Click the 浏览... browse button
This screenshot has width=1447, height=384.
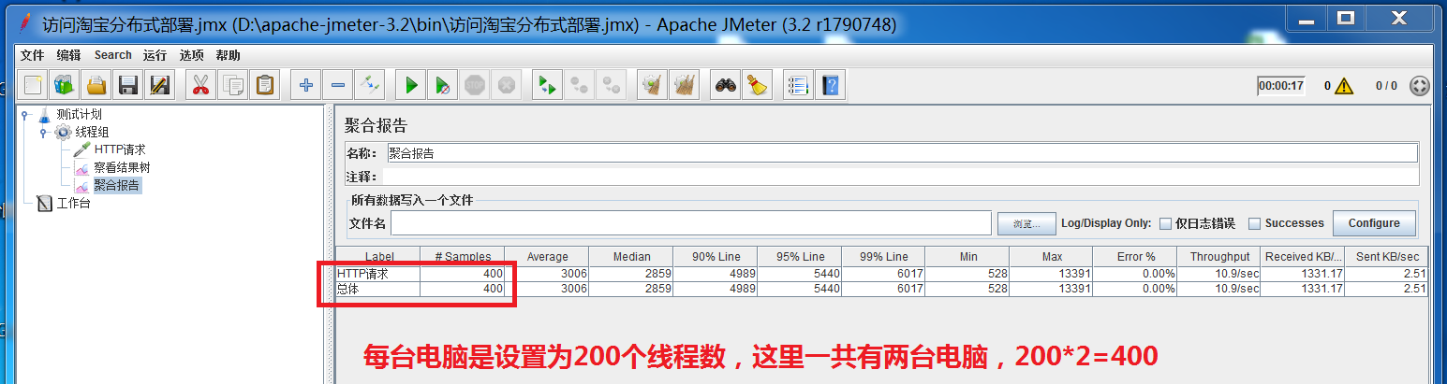[1026, 223]
